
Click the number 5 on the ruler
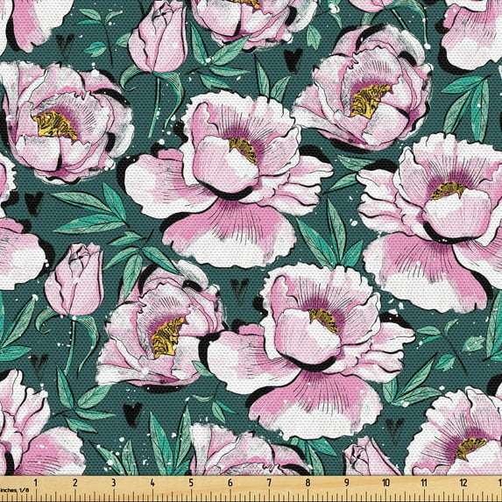(191, 483)
